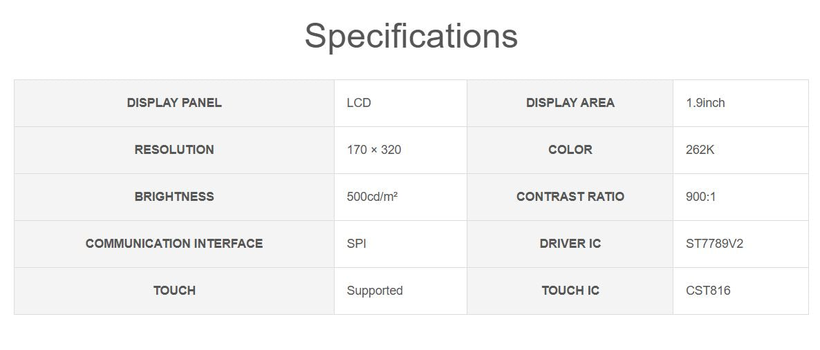Click the 1.9inch value
This screenshot has height=350, width=820.
[x=705, y=103]
